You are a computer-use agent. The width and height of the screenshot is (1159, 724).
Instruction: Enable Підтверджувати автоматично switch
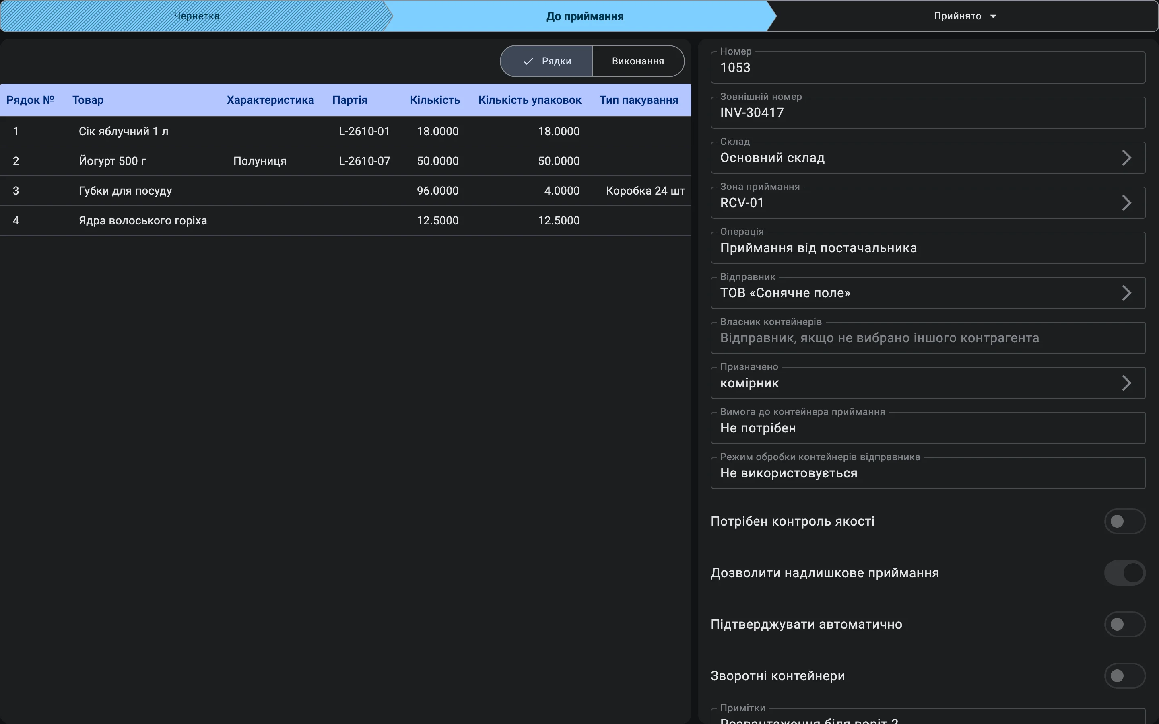pos(1124,624)
